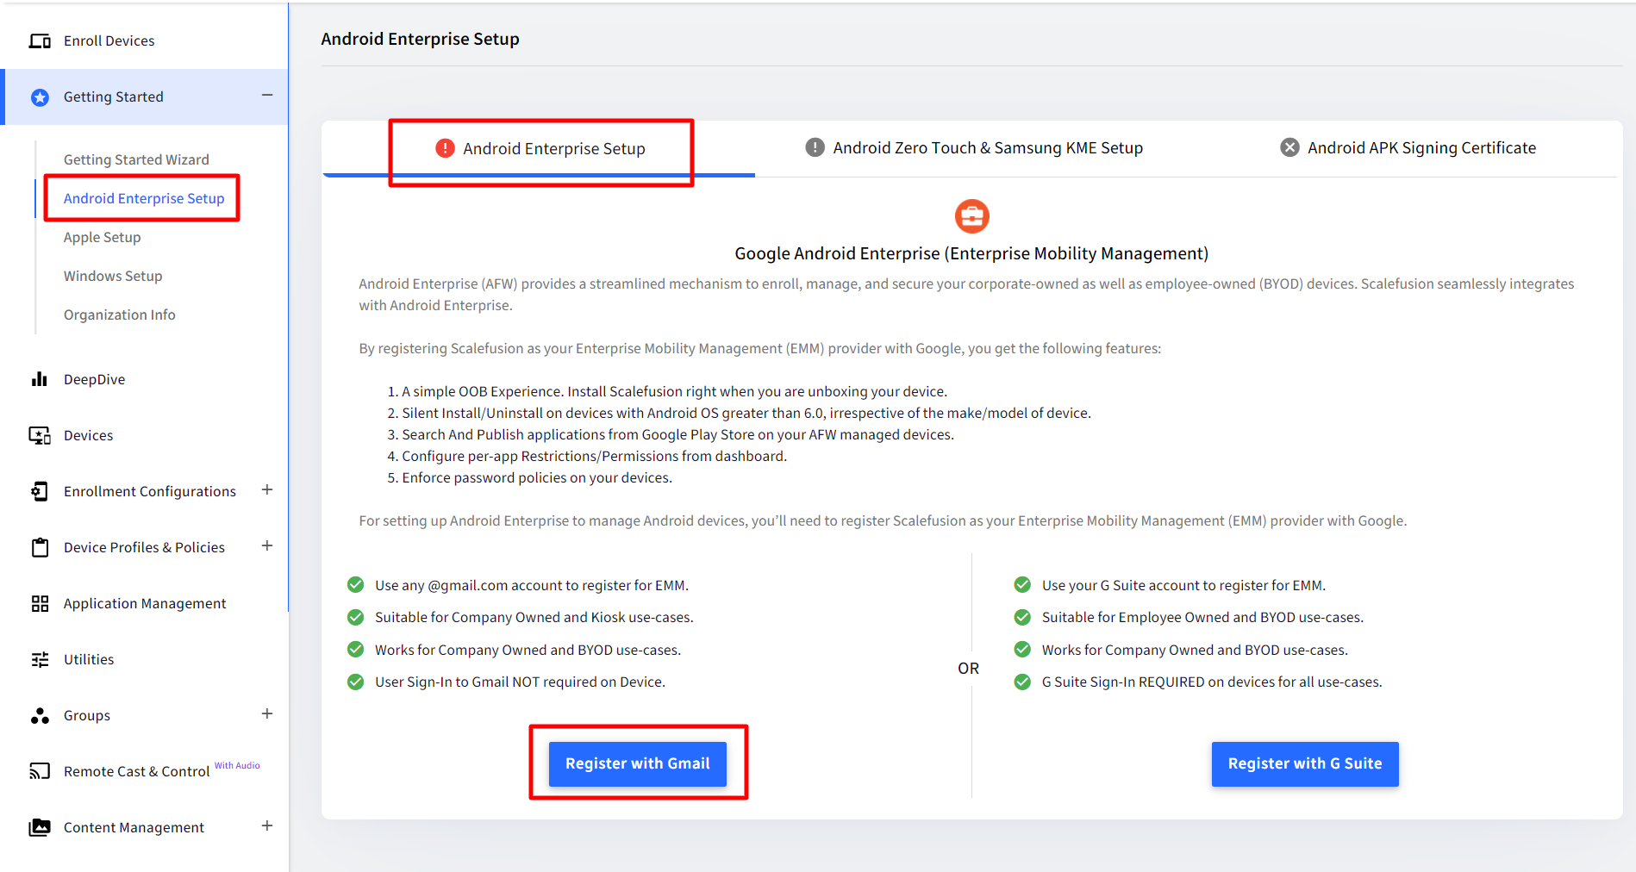Click the Utilities sliders icon
Screen dimensions: 1636x872
pyautogui.click(x=40, y=659)
